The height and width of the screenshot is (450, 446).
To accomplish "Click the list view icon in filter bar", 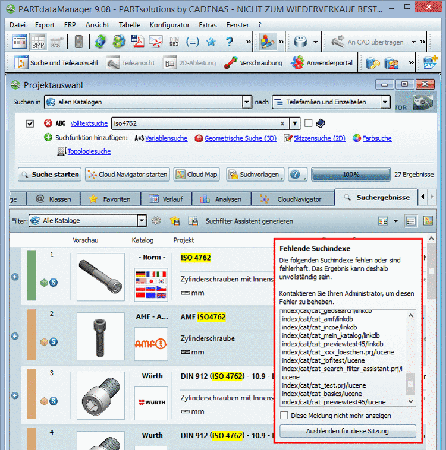I will [x=411, y=221].
